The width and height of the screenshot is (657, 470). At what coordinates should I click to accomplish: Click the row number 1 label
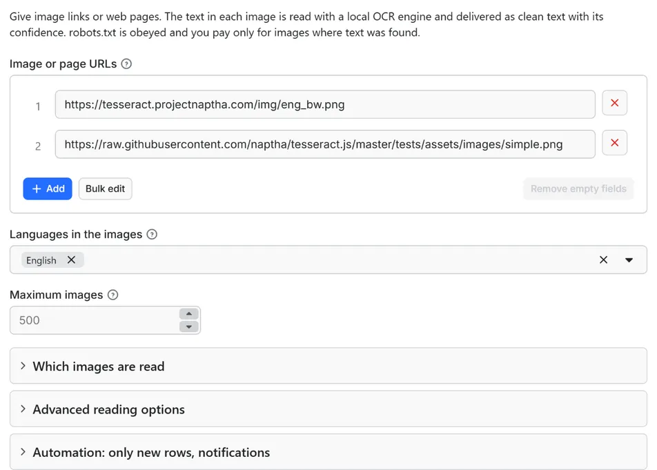[x=38, y=106]
